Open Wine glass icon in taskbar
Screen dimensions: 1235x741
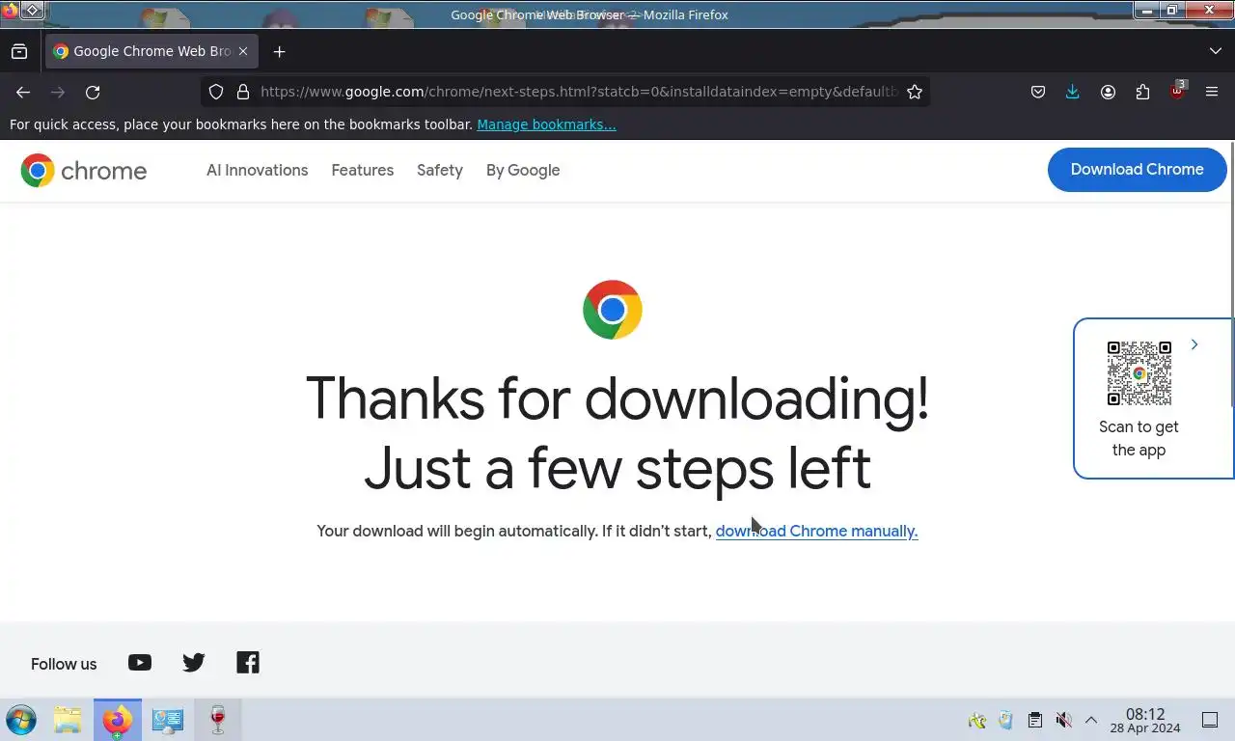(x=218, y=720)
